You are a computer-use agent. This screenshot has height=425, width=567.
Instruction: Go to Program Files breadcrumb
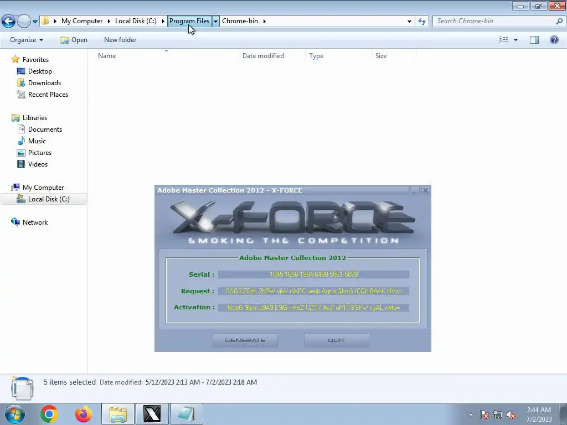tap(189, 21)
